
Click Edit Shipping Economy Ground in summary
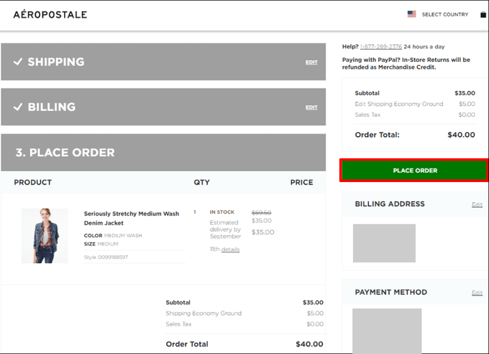pos(399,104)
